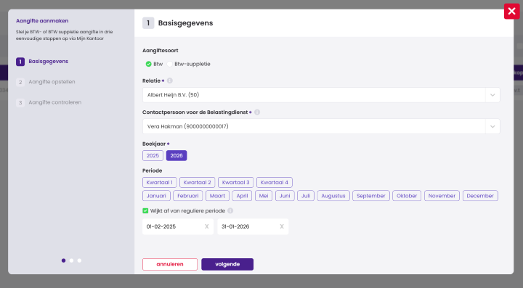Choose Kwartaal 3 period
The height and width of the screenshot is (288, 523).
click(236, 183)
